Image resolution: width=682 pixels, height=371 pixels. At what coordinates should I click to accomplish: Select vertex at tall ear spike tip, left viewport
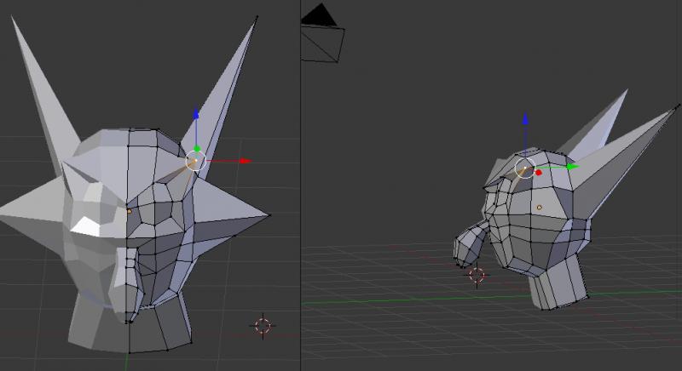point(257,17)
